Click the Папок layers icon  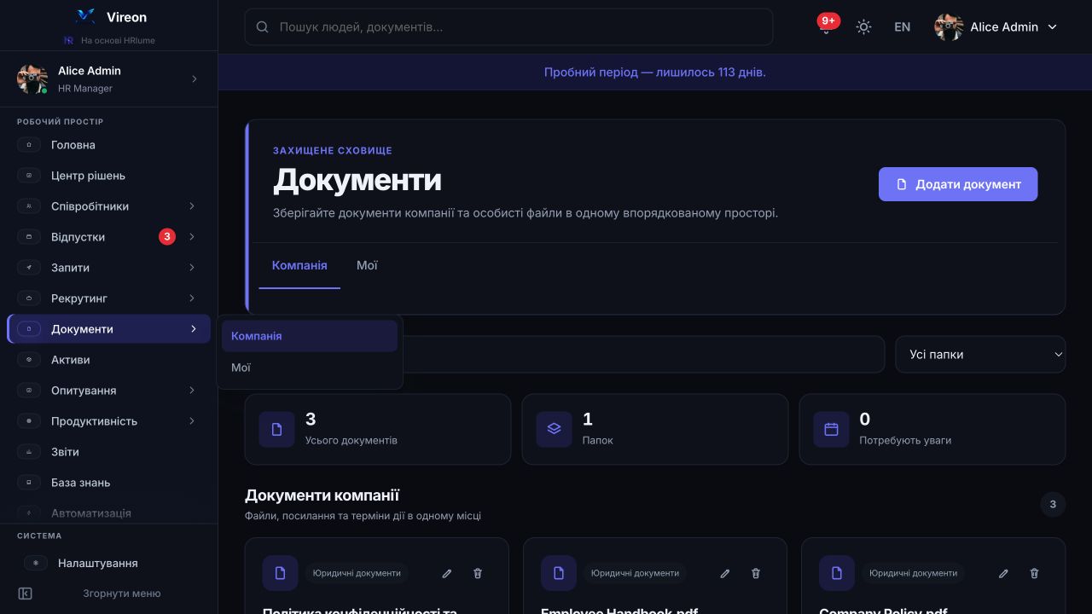point(554,429)
